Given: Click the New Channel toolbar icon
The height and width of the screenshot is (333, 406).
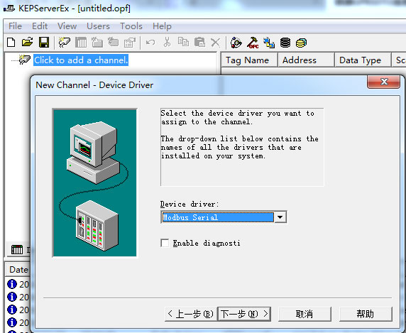Looking at the screenshot, I should tap(64, 42).
